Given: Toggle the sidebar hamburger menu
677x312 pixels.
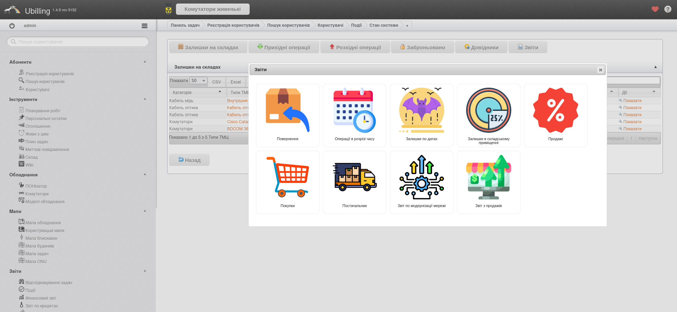Looking at the screenshot, I should [x=144, y=26].
